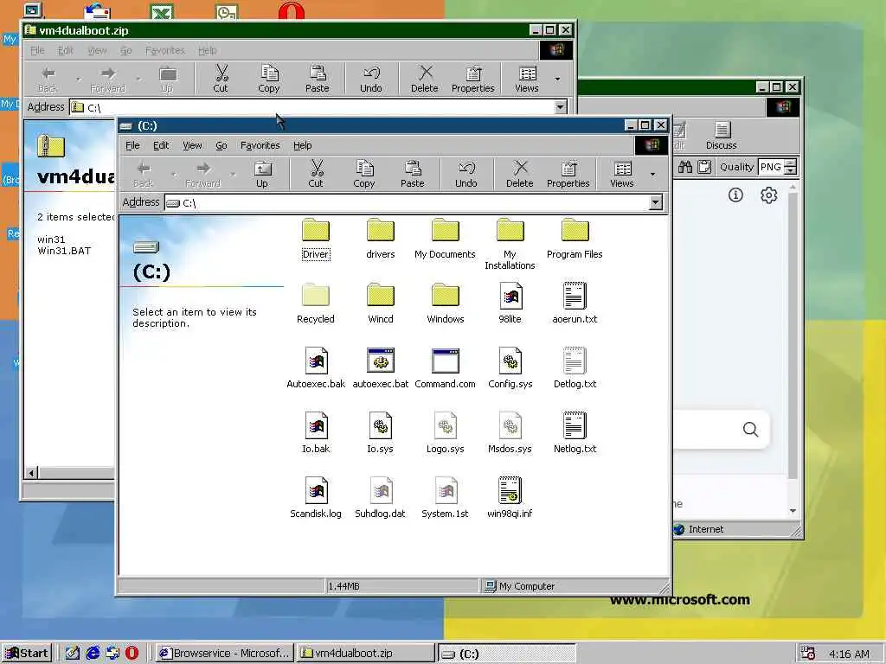Open View menu in C: window
886x664 pixels.
(x=192, y=145)
